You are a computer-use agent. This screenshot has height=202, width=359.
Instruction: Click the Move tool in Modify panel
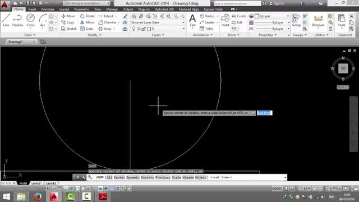click(x=68, y=16)
